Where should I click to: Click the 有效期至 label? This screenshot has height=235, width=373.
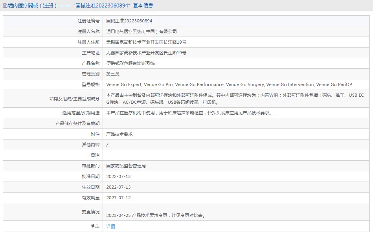[x=91, y=198]
